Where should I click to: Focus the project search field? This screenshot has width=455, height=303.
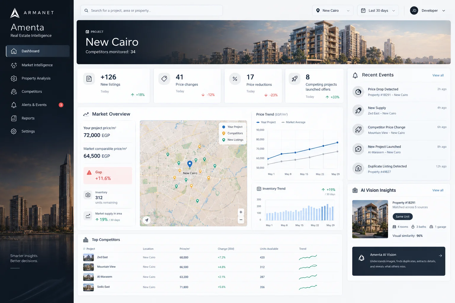tap(152, 11)
